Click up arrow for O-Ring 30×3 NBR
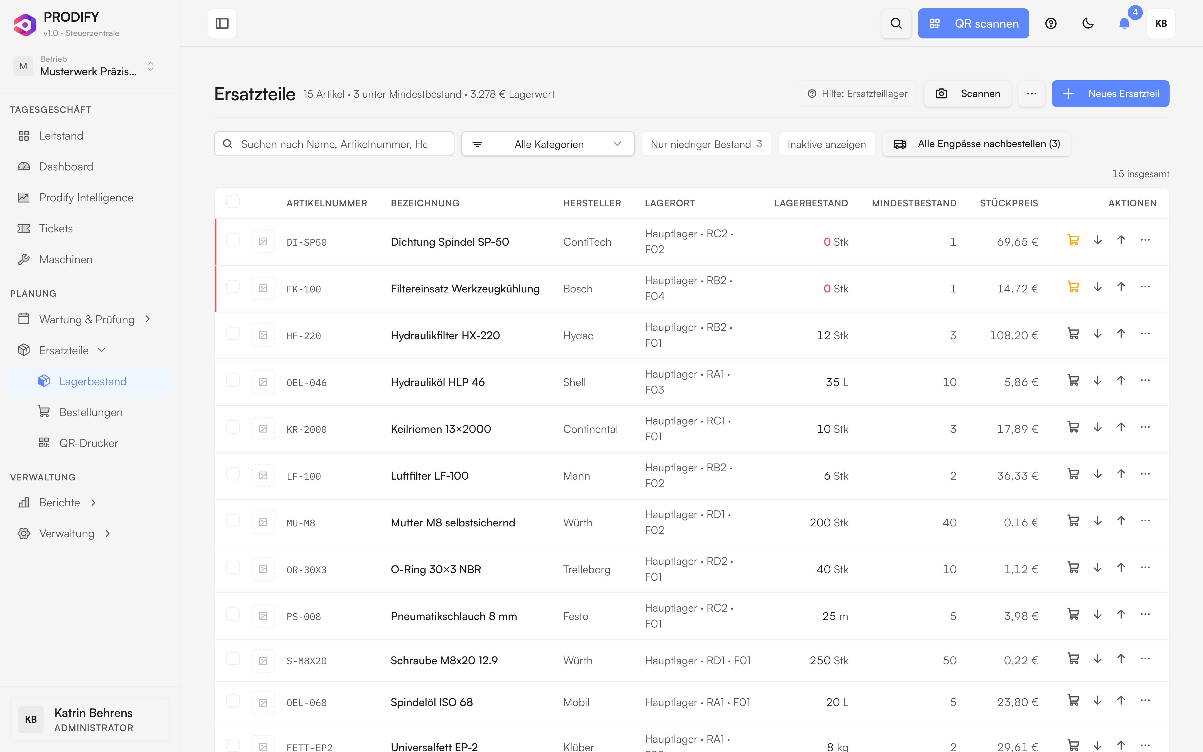1203x752 pixels. click(1121, 568)
